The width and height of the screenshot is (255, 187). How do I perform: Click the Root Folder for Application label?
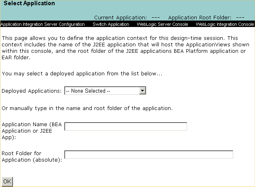pyautogui.click(x=32, y=157)
